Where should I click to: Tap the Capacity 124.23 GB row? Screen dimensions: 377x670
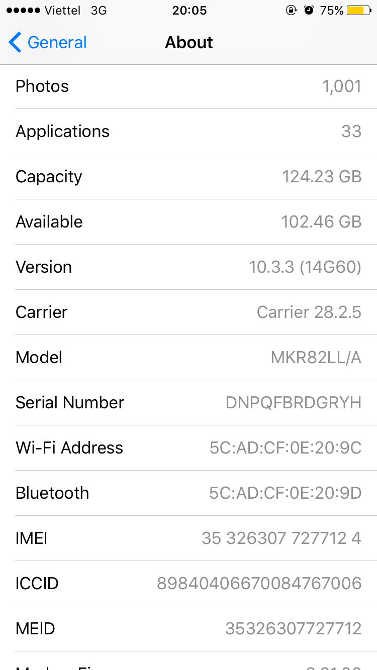[x=189, y=177]
